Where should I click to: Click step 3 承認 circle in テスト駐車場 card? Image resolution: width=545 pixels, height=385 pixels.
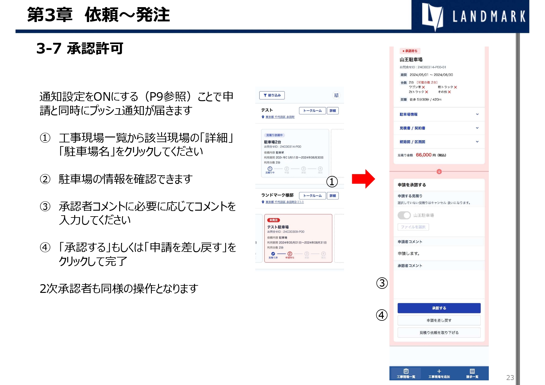click(307, 254)
